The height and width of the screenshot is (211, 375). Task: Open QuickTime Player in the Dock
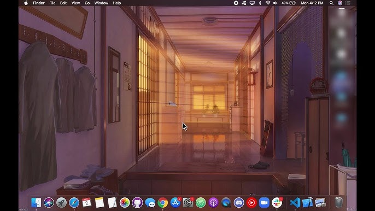(226, 203)
